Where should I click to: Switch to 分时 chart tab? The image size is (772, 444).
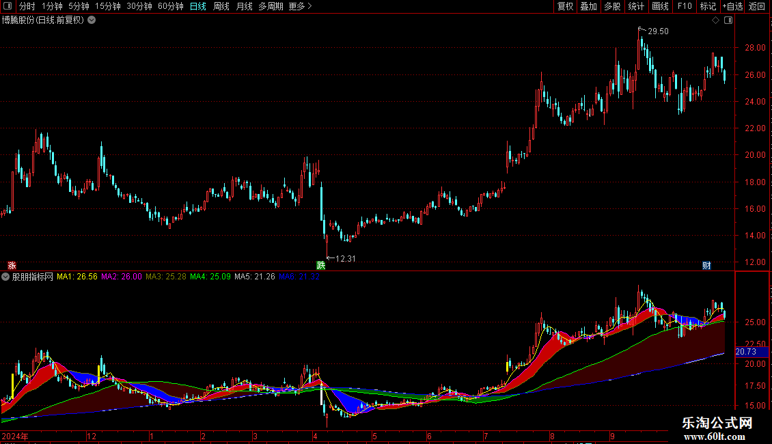[x=27, y=6]
